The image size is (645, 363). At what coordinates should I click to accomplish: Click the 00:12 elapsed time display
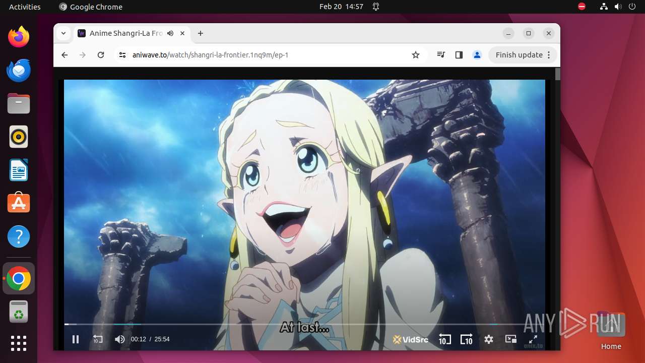(139, 339)
